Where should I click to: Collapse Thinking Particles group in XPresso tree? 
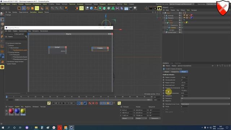tap(8, 52)
